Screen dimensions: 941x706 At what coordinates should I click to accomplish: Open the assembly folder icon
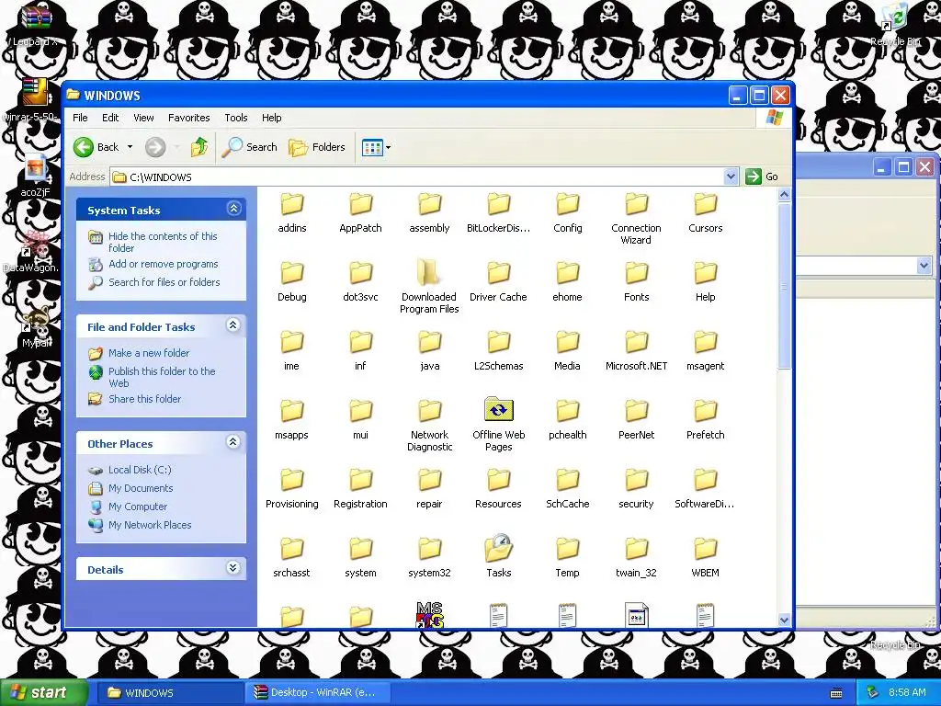pos(430,204)
